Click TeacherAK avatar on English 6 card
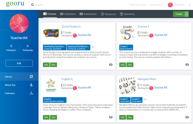Viewport: 193px width, 124px height. click(75, 88)
